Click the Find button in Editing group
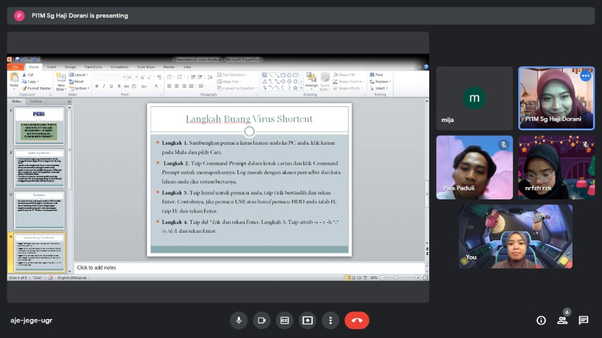The width and height of the screenshot is (602, 338). pos(376,75)
